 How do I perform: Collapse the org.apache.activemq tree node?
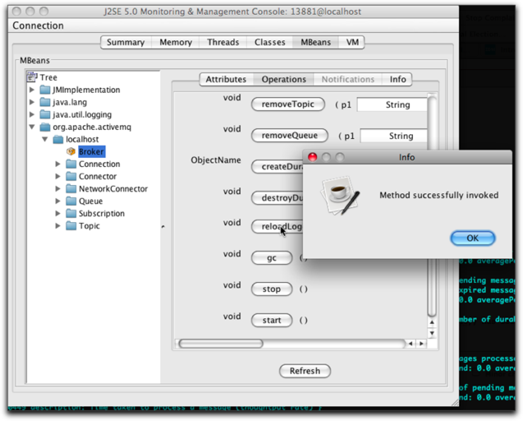pos(32,127)
